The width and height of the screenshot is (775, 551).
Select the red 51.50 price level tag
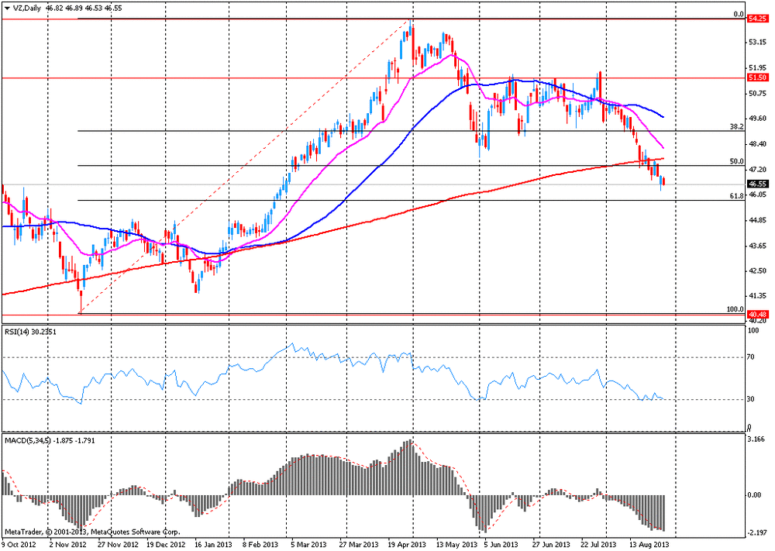(757, 77)
